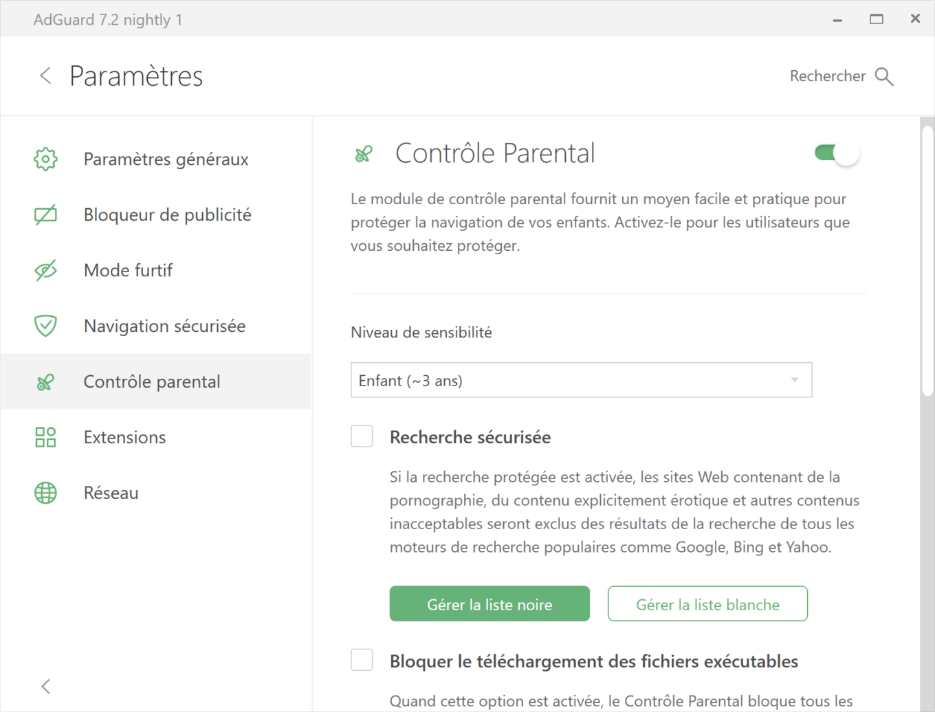The image size is (935, 712).
Task: Open the Niveau de sensibilité dropdown
Action: pos(581,380)
